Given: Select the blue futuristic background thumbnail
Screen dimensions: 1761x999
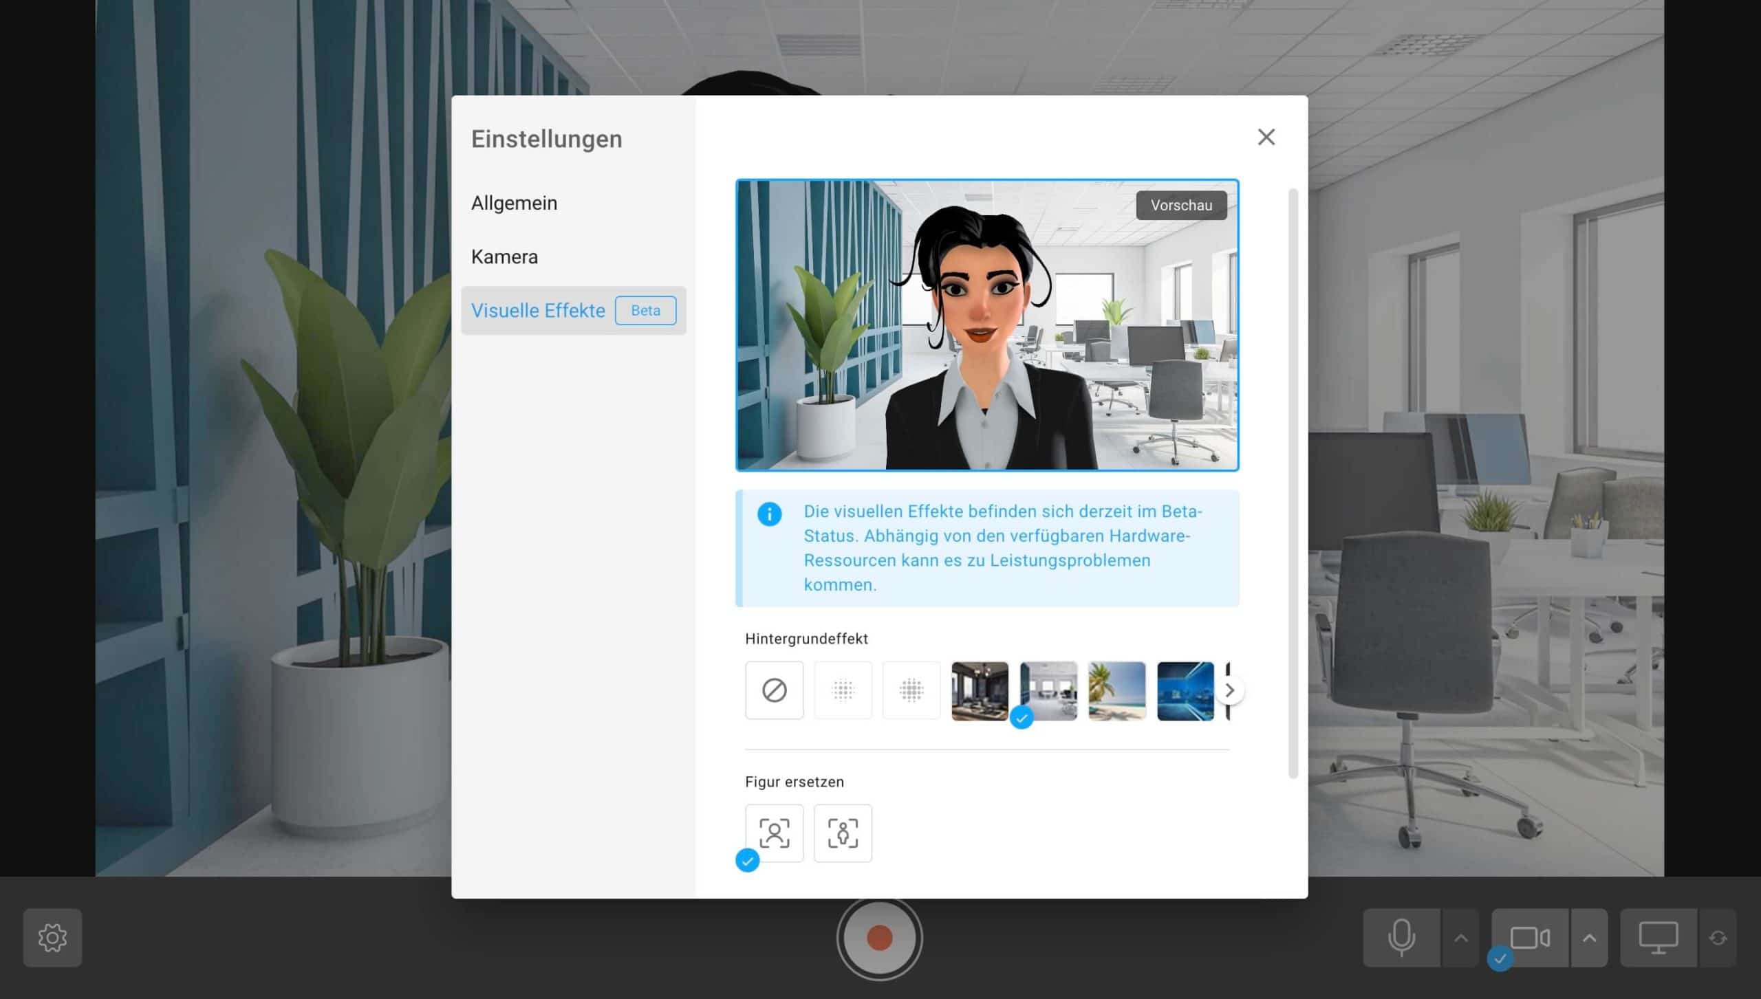Looking at the screenshot, I should [1185, 690].
